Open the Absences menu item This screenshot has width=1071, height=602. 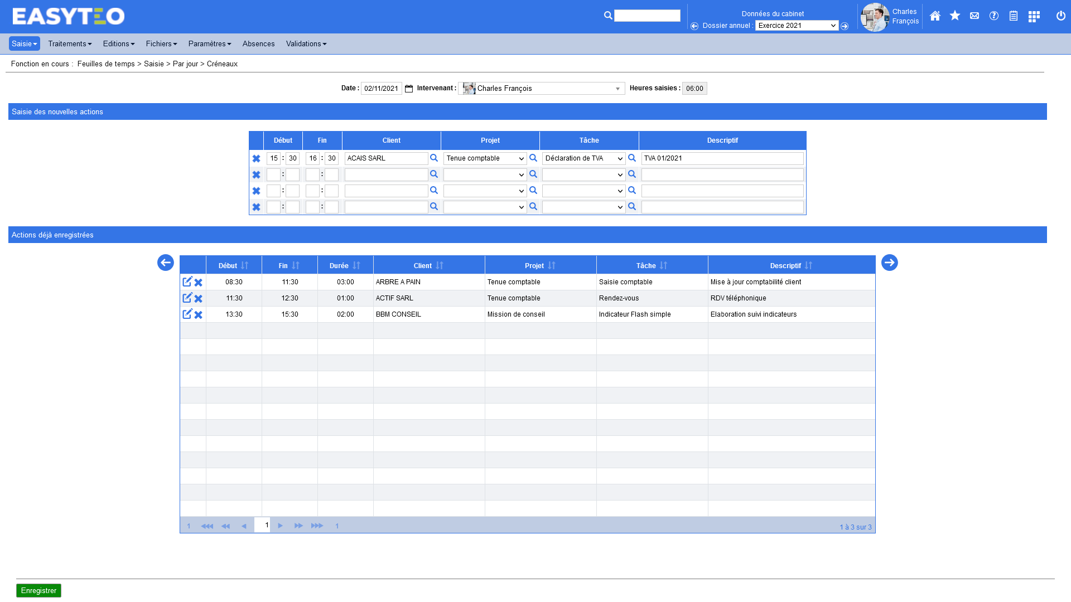coord(258,44)
